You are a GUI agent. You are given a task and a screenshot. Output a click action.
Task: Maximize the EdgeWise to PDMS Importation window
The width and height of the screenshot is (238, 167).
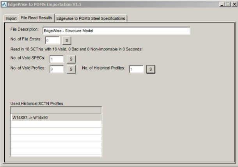click(x=228, y=4)
